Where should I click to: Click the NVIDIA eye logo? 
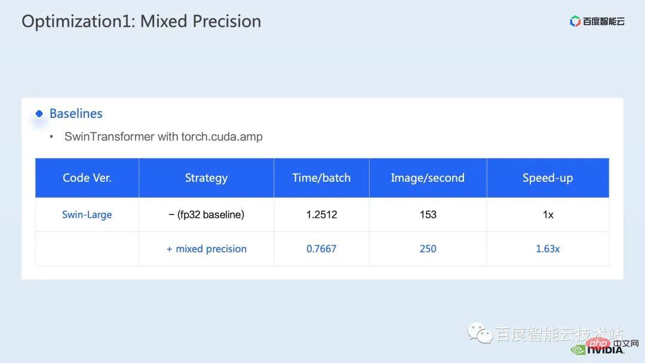(578, 350)
